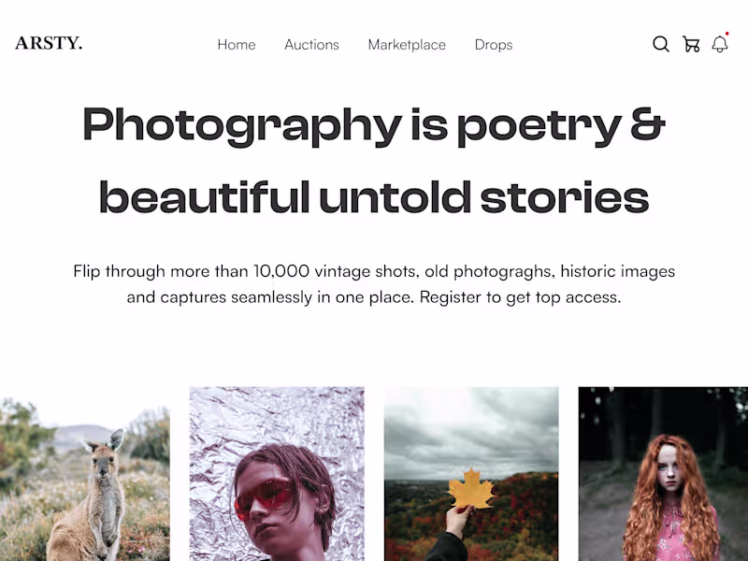Image resolution: width=748 pixels, height=561 pixels.
Task: Go to the Home menu item
Action: (237, 45)
